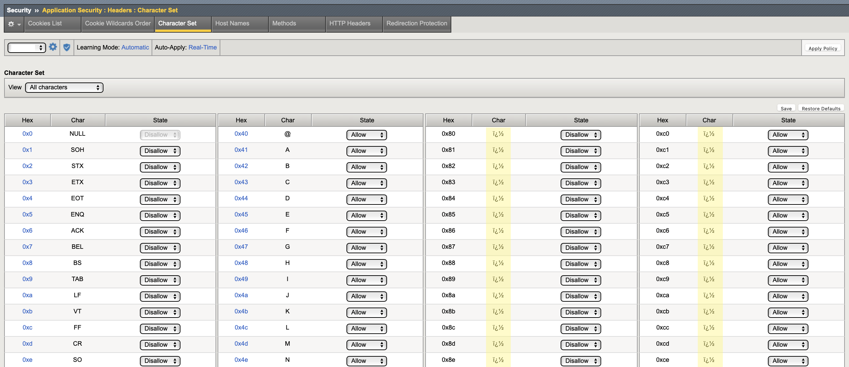849x367 pixels.
Task: Click the Save button
Action: click(786, 109)
